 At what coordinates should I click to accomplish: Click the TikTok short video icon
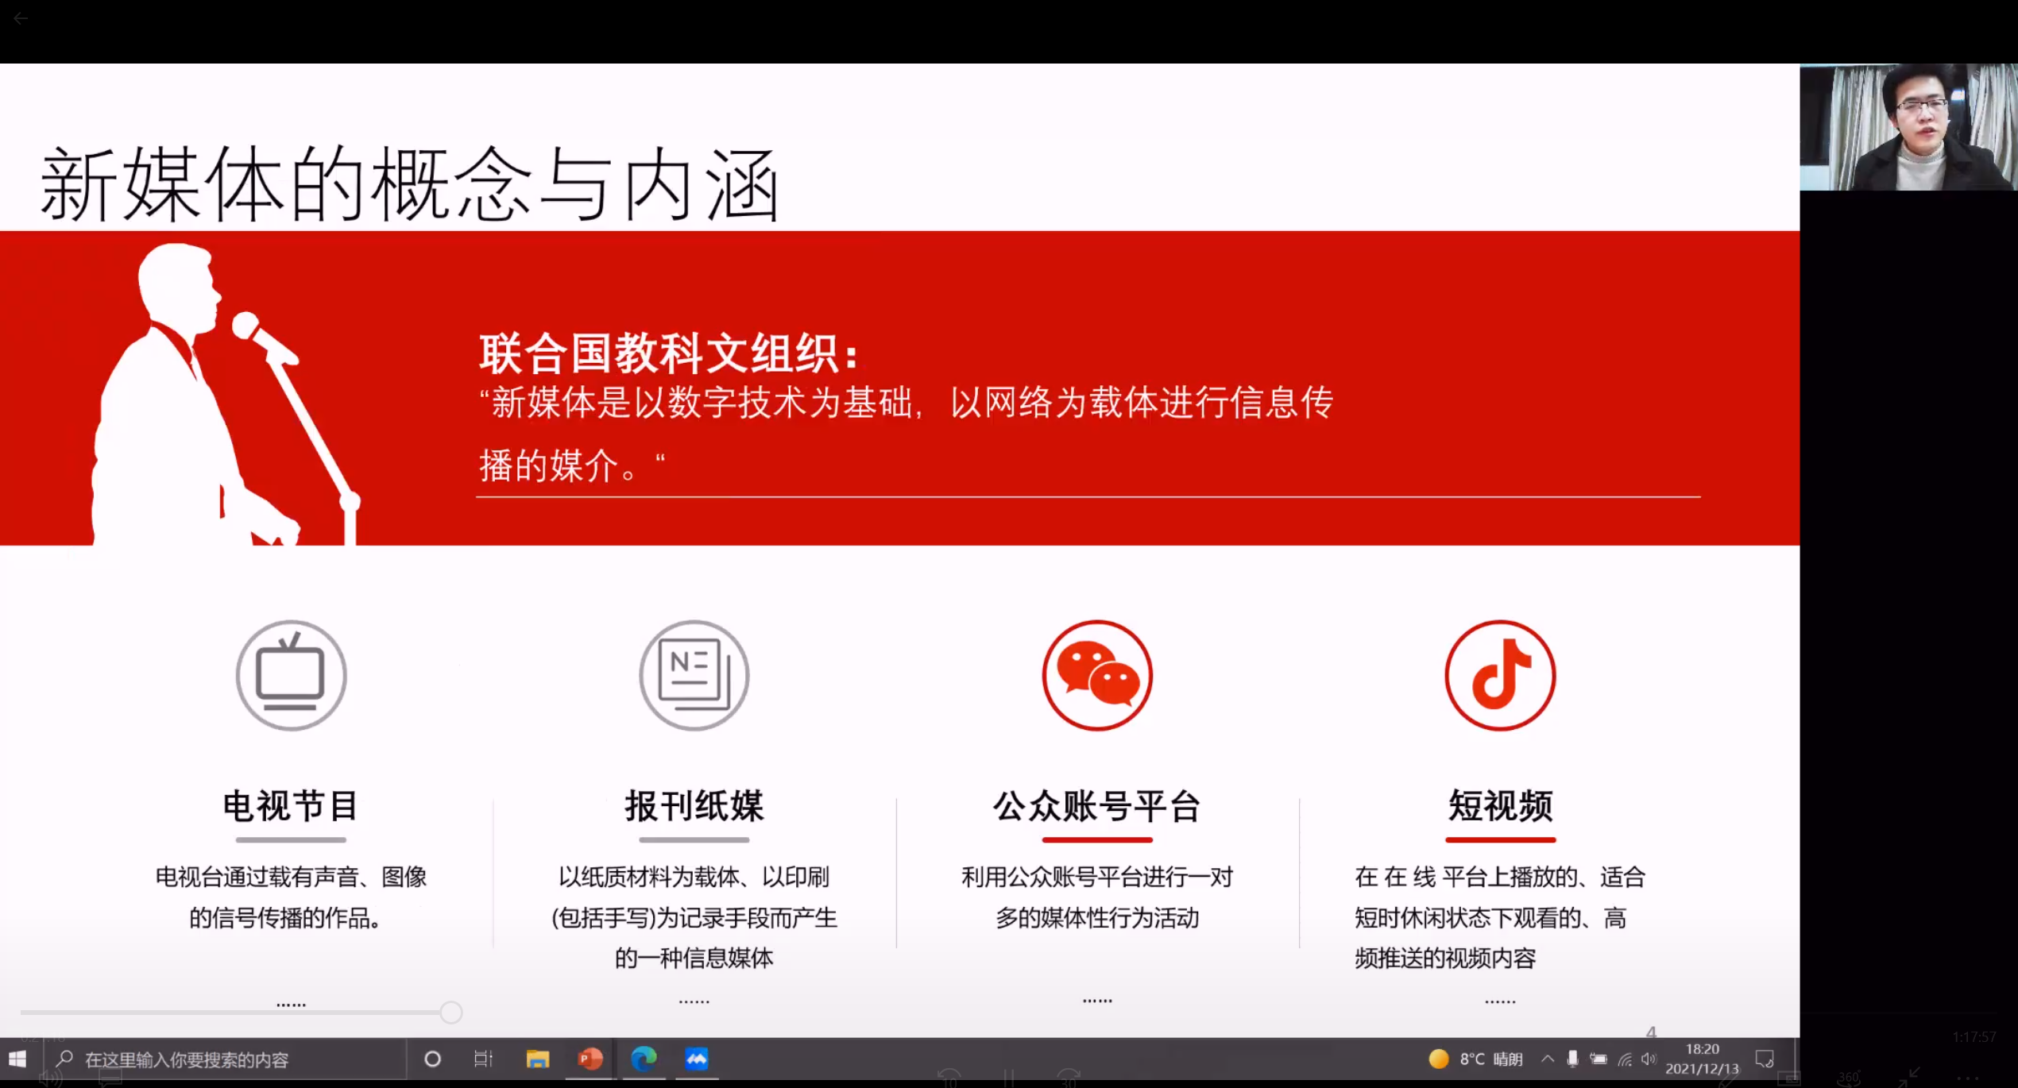coord(1500,676)
